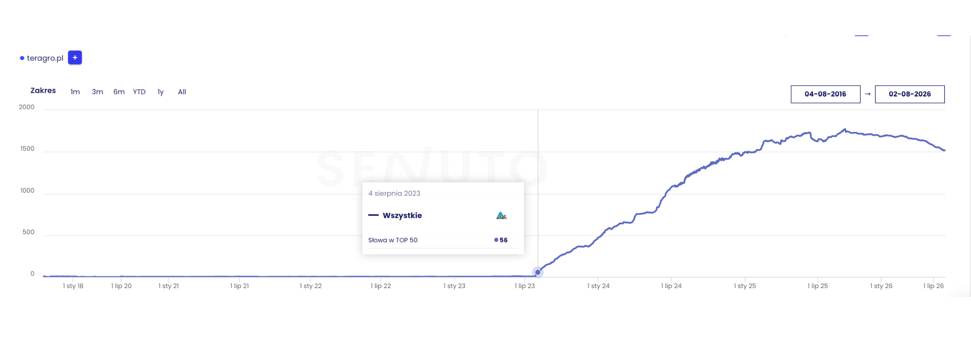
Task: Click the 1 lip 25 axis tick
Action: [817, 286]
